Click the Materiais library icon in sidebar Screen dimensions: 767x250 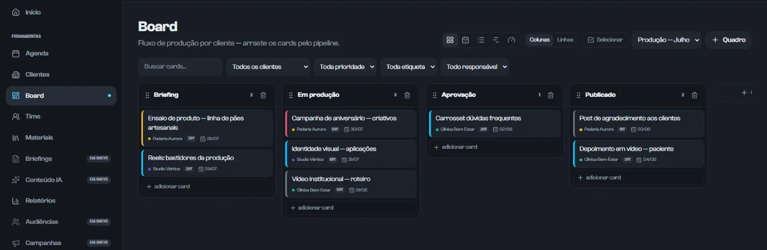[x=16, y=137]
